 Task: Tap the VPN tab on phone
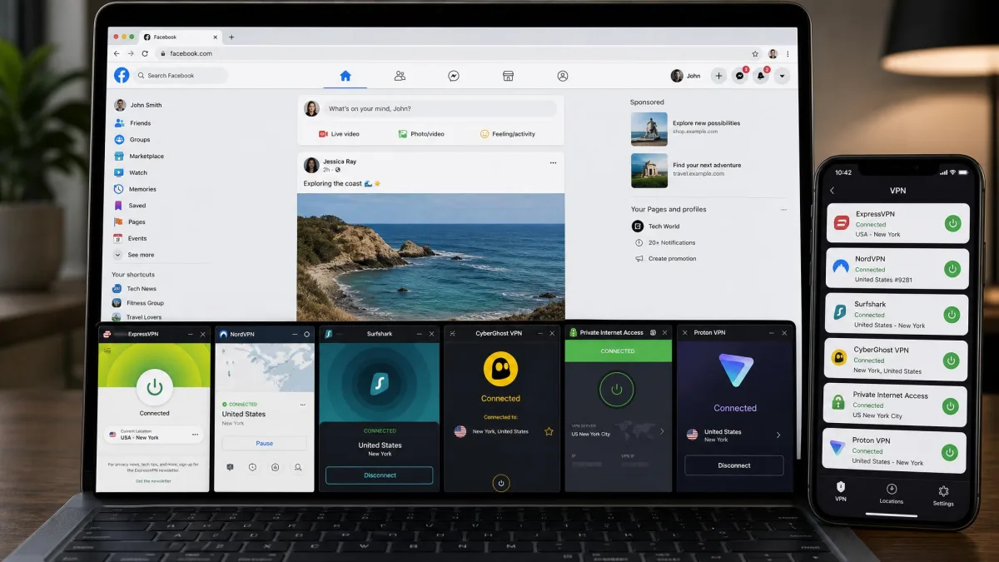coord(841,492)
